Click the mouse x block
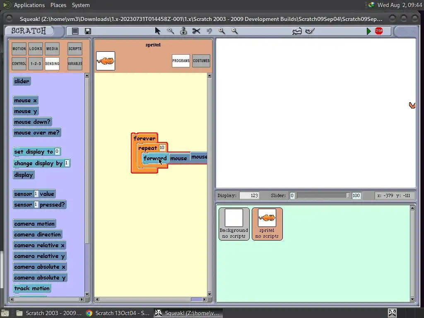This screenshot has height=318, width=424. click(x=25, y=100)
